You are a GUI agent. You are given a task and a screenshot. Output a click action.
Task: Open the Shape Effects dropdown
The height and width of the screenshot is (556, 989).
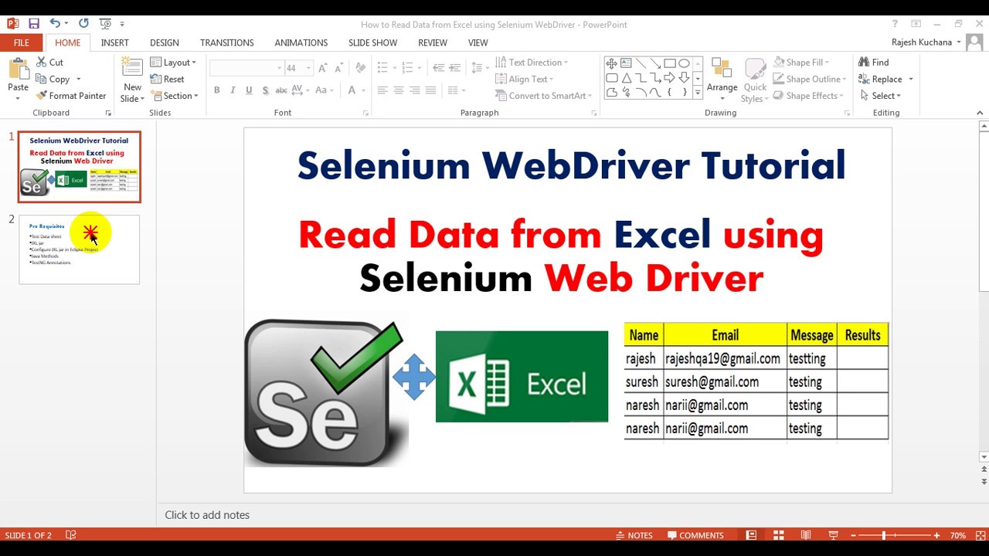[x=808, y=96]
